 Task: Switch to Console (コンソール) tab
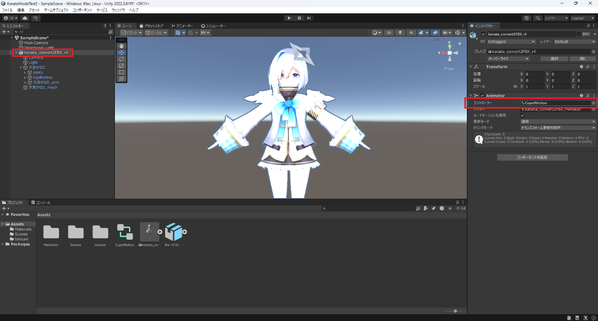point(41,202)
